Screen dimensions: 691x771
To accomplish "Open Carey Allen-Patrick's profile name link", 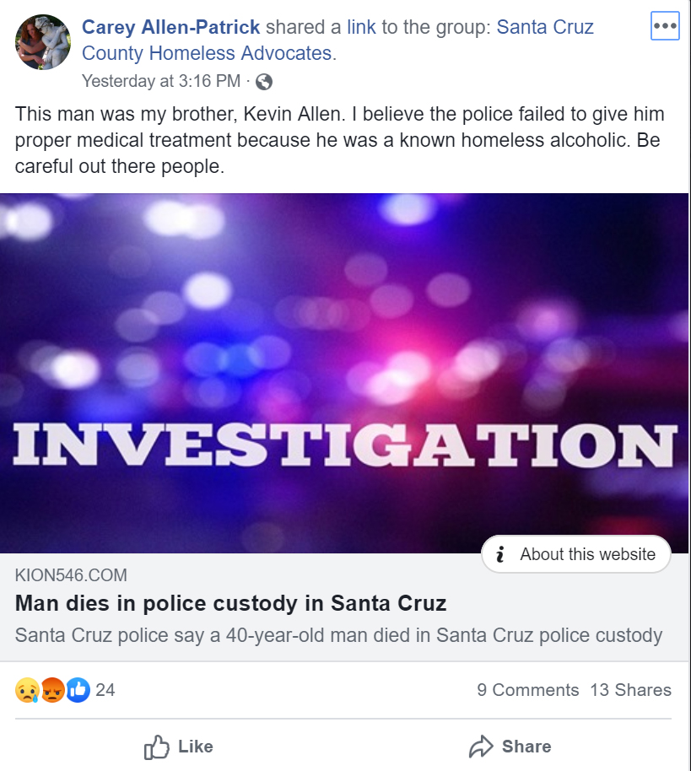I will coord(170,27).
